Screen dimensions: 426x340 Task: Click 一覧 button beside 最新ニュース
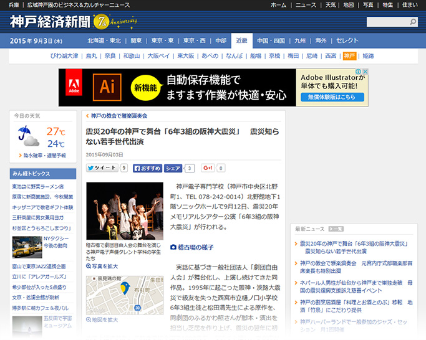point(336,229)
